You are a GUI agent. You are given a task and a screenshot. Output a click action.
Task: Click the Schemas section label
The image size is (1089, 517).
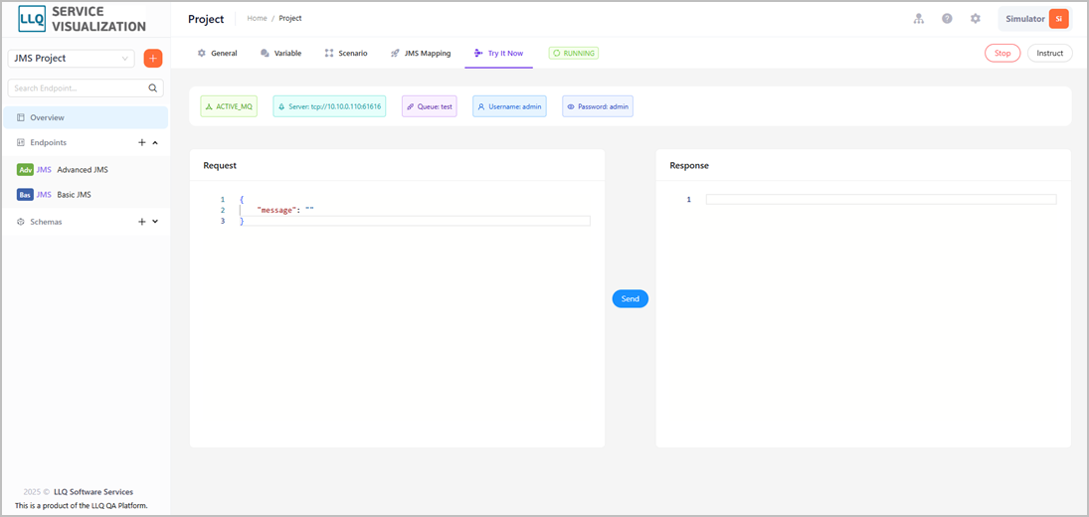tap(46, 222)
